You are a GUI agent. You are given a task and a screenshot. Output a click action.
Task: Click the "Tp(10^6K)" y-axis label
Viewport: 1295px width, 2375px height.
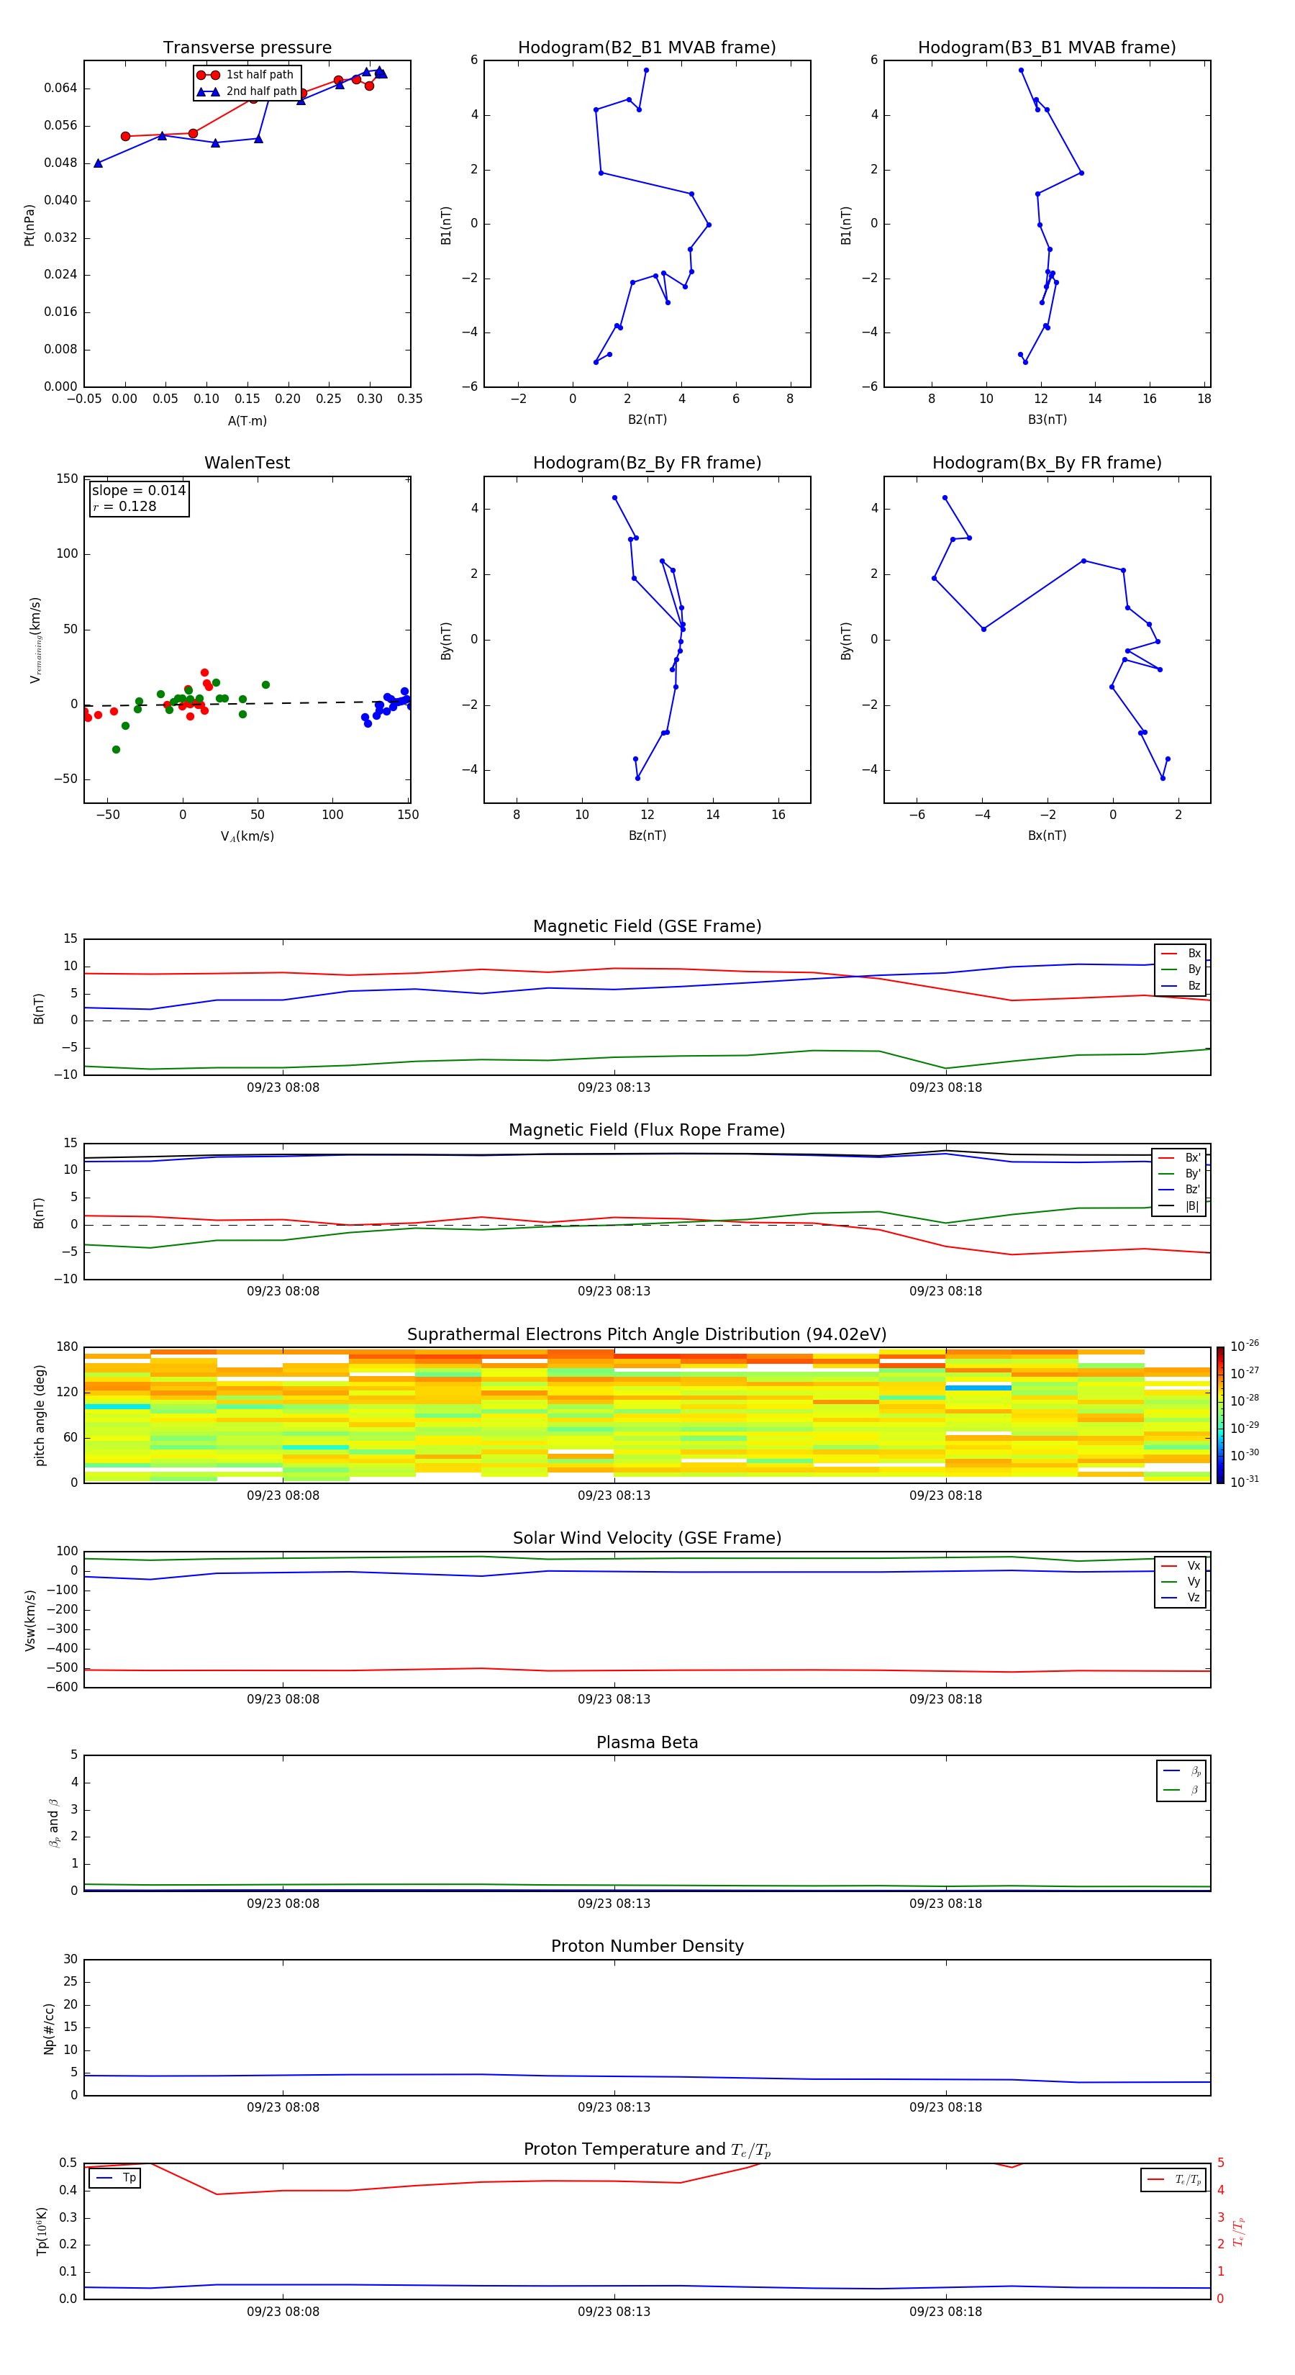click(42, 2231)
